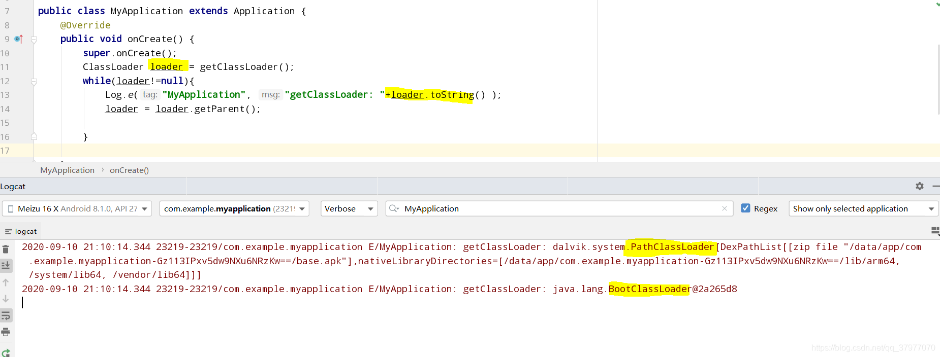
Task: Open Show only selected application dropdown
Action: (863, 208)
